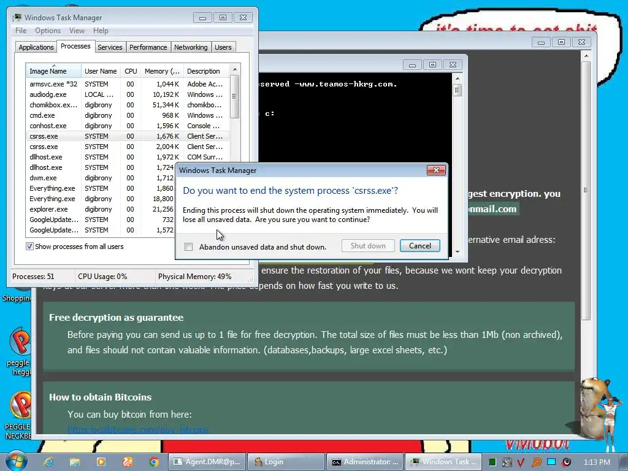Select the chomikbox.ex... process row

(128, 105)
